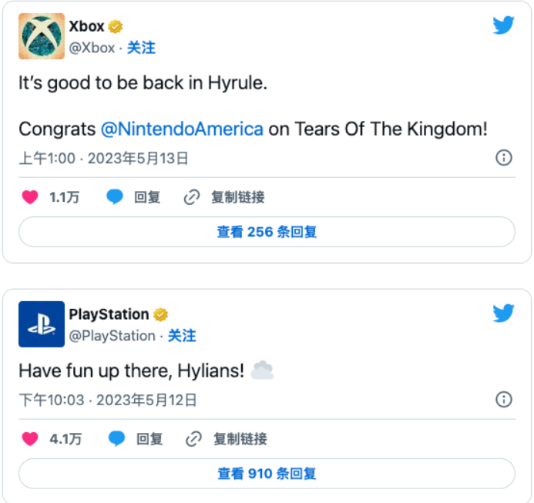Like the Xbox tweet via heart icon
The image size is (534, 503).
point(30,197)
